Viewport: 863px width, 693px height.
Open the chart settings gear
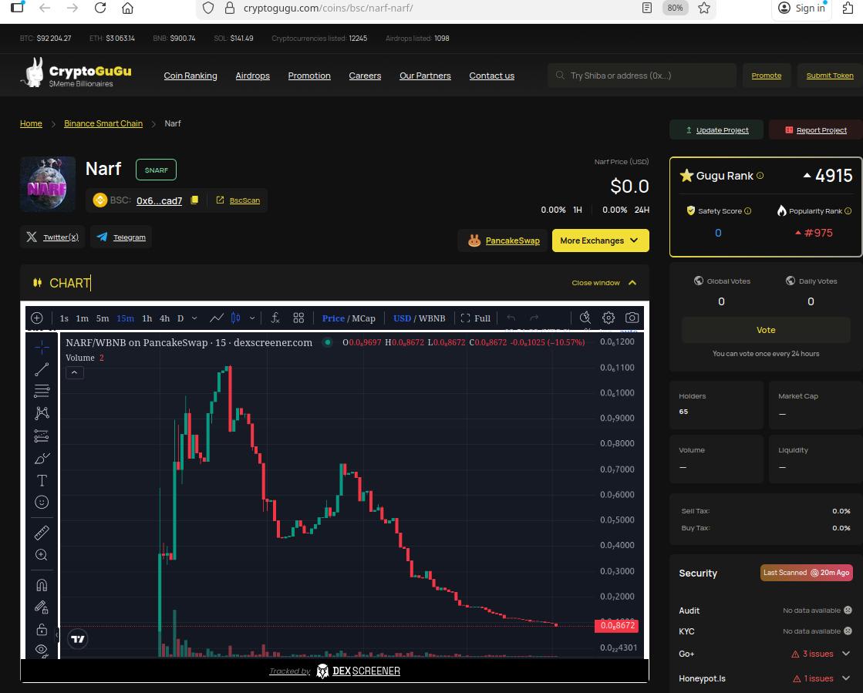608,318
